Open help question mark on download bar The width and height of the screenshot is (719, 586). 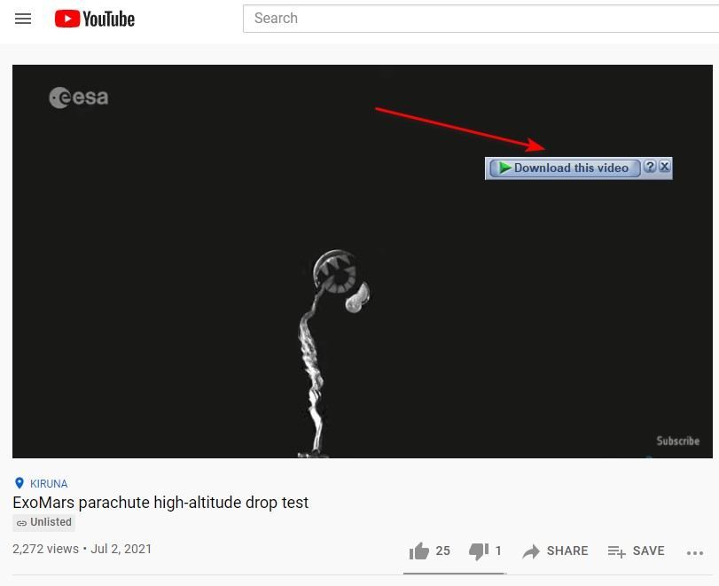pyautogui.click(x=650, y=167)
